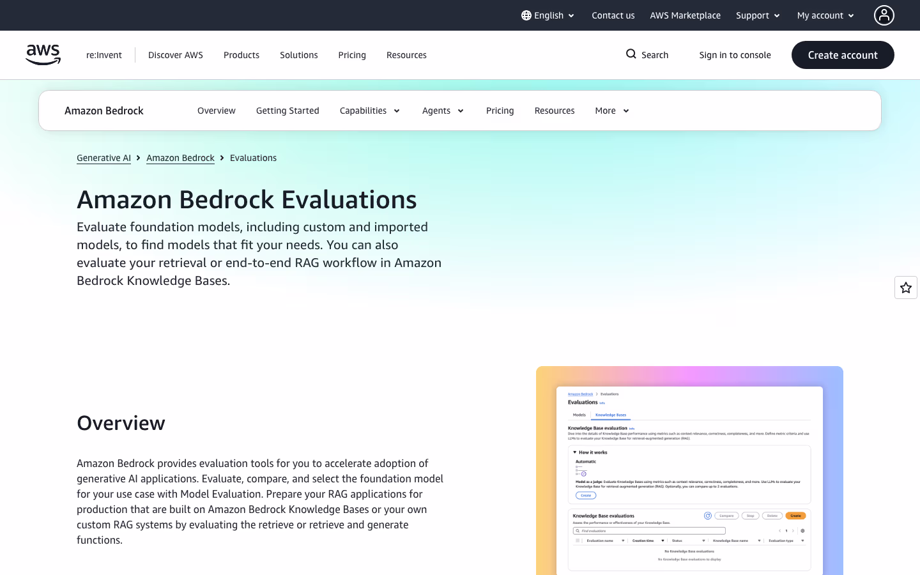Open AWS Marketplace link
This screenshot has height=575, width=920.
click(x=686, y=15)
